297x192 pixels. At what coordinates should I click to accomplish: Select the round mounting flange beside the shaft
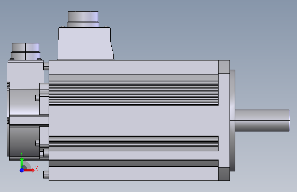[x=233, y=121]
